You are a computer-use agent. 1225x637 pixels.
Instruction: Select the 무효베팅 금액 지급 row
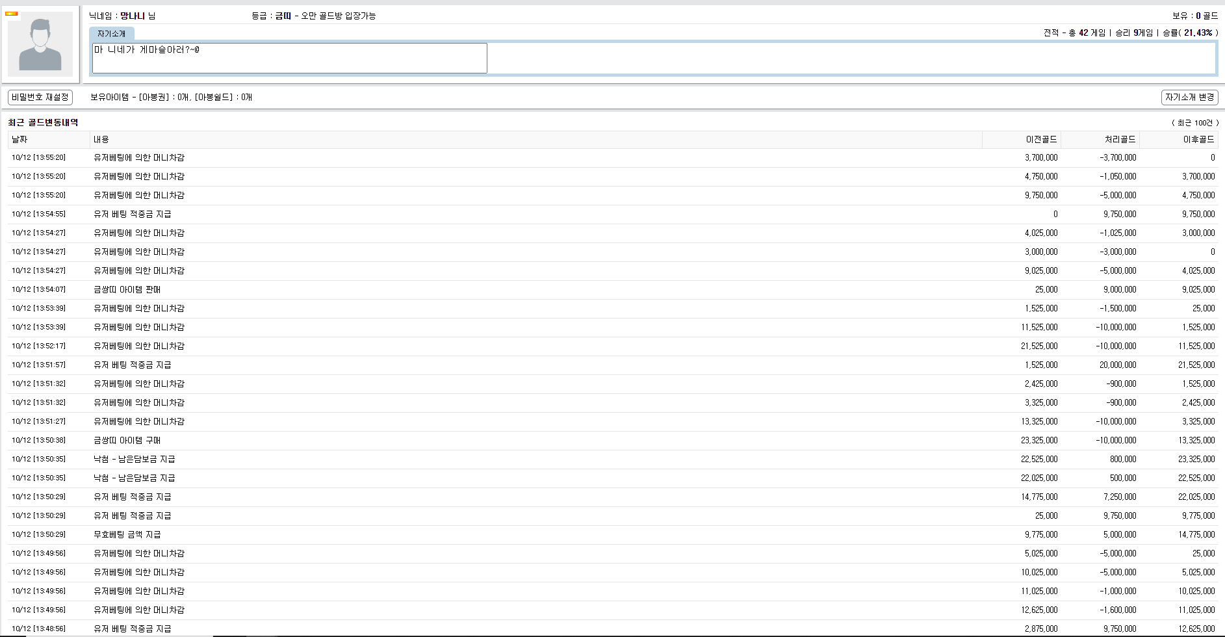tap(127, 535)
